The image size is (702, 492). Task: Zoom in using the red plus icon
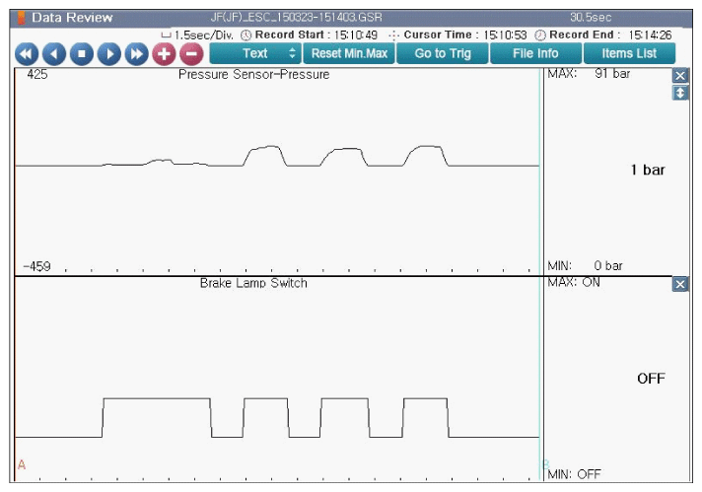[165, 54]
